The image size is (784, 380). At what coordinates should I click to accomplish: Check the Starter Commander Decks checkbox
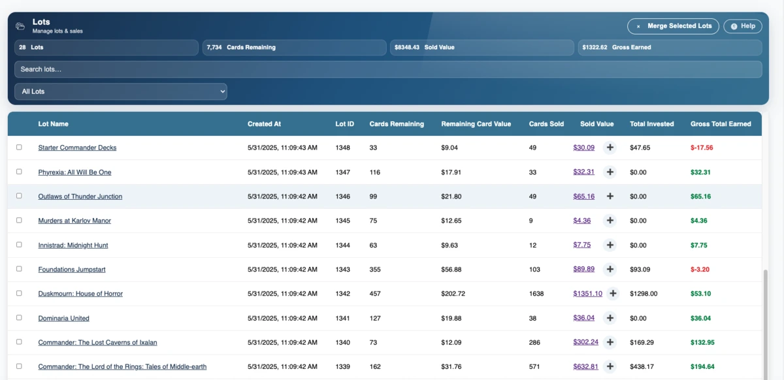pyautogui.click(x=19, y=148)
